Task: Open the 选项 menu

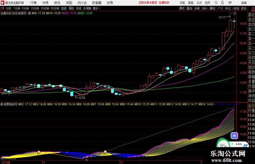Action: pos(207,3)
